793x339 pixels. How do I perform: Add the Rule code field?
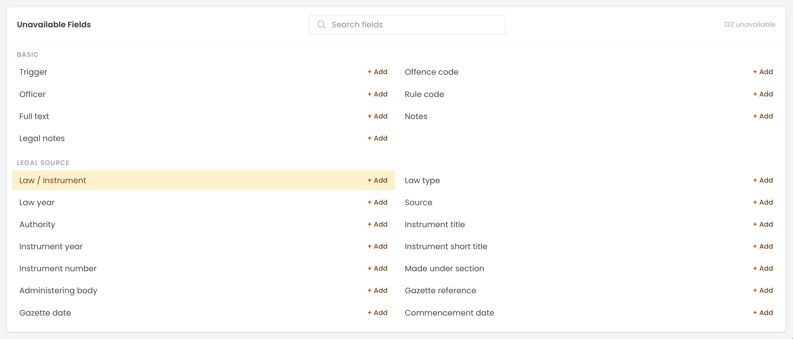pyautogui.click(x=763, y=94)
